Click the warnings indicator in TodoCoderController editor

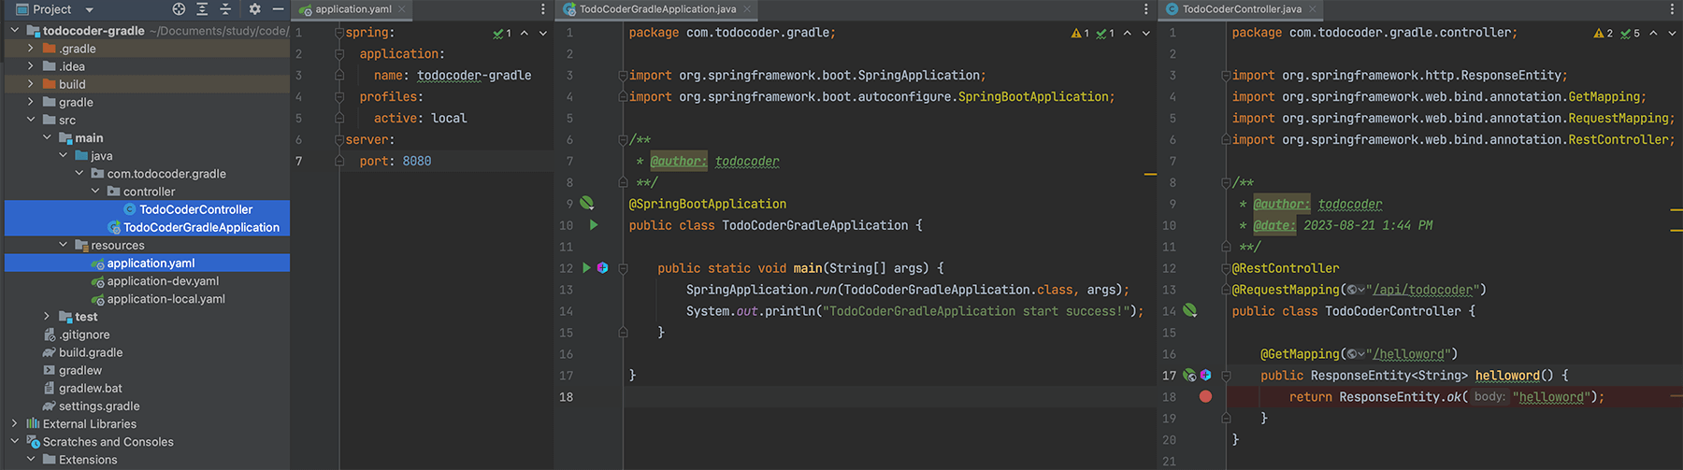click(1603, 34)
